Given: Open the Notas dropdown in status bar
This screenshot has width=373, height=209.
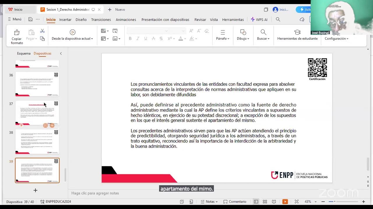Looking at the screenshot, I should pos(209,202).
